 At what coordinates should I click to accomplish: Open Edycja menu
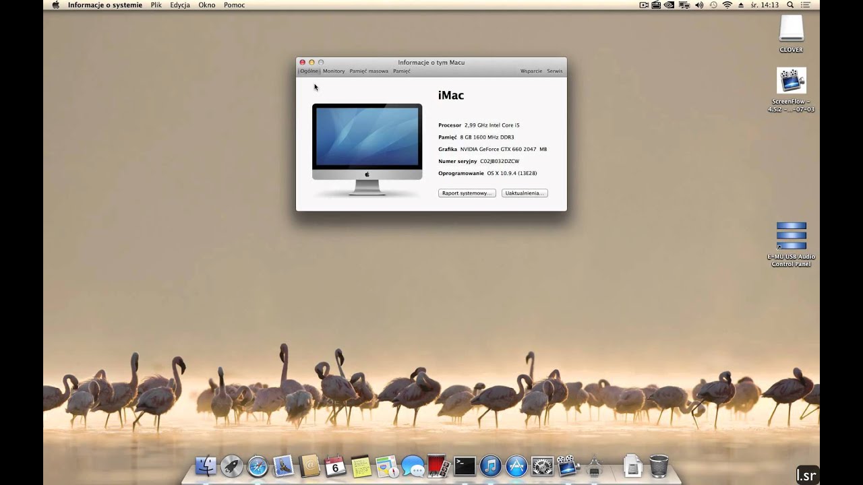click(180, 5)
